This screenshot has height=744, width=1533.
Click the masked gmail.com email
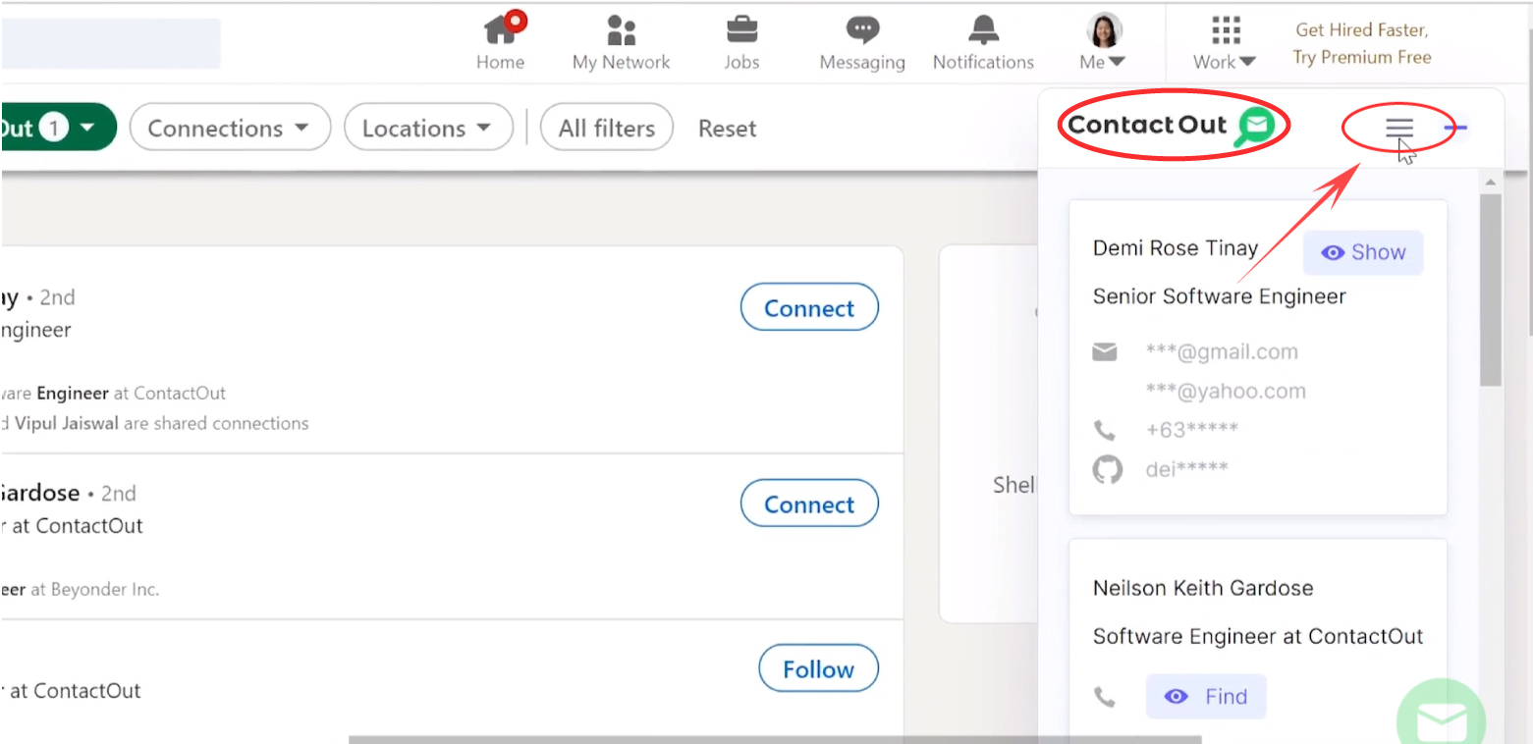tap(1222, 351)
